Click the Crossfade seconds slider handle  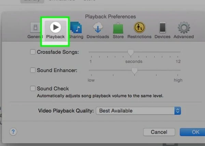[131, 53]
